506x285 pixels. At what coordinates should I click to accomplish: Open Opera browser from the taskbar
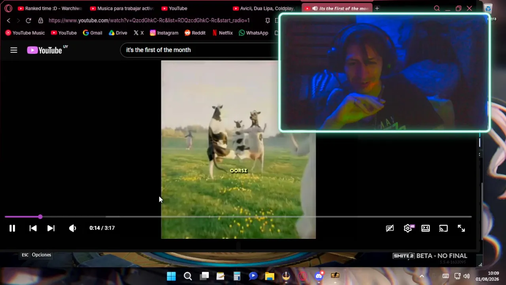click(302, 276)
